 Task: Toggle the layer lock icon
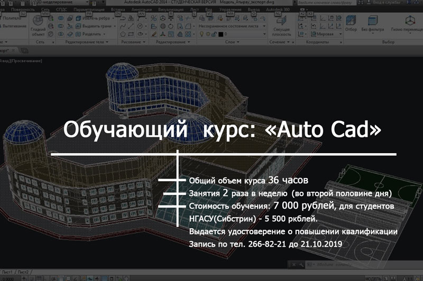coord(215,34)
